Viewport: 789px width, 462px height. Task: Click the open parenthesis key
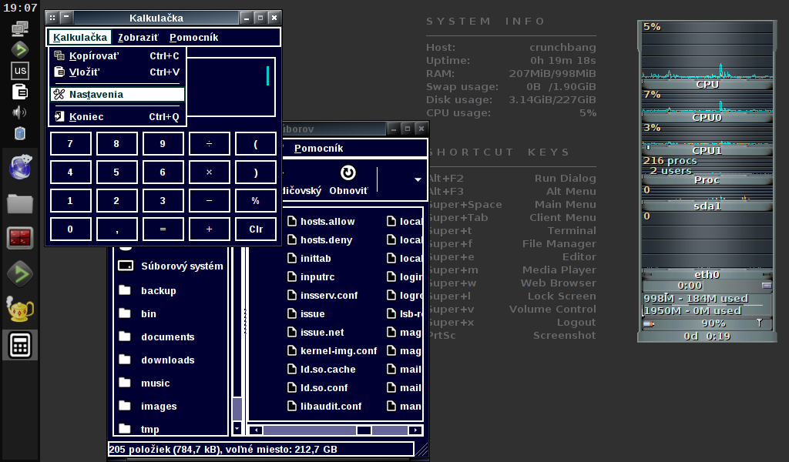point(256,144)
